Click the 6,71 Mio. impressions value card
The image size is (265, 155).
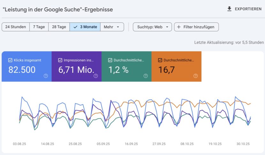coord(76,70)
